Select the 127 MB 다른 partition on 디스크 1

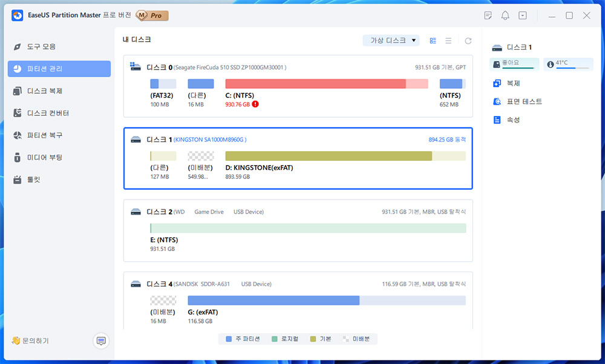[x=163, y=156]
